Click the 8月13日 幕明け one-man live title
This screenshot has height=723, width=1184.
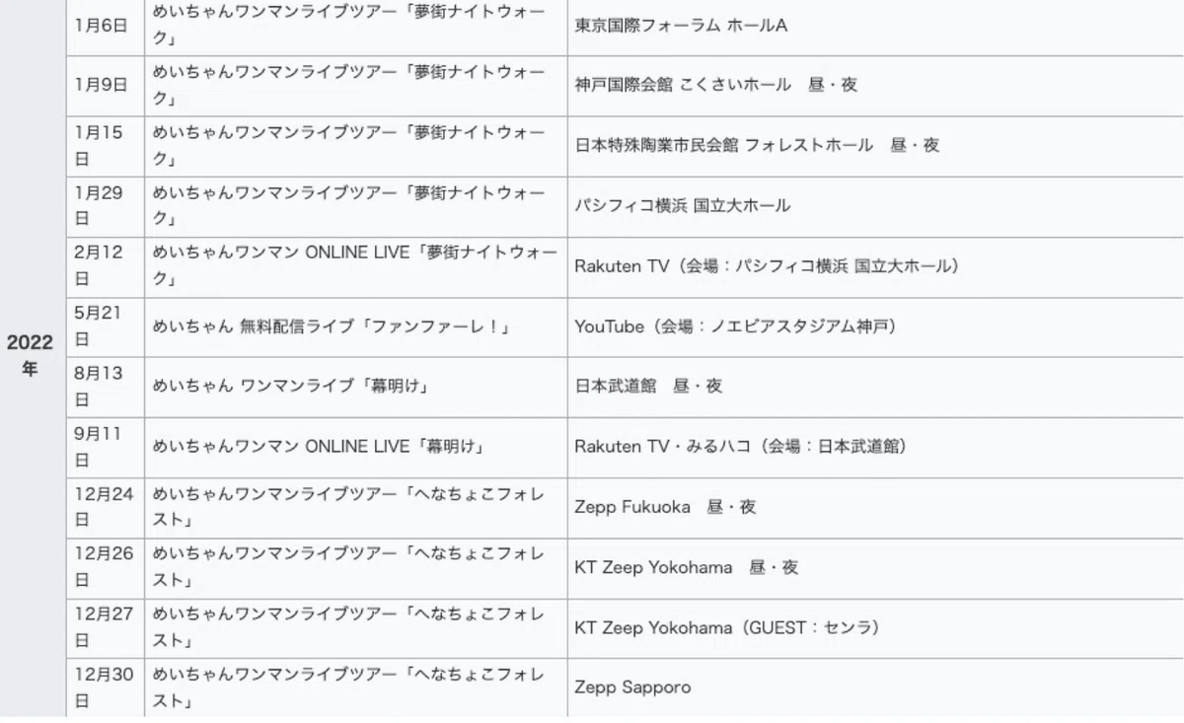coord(293,387)
